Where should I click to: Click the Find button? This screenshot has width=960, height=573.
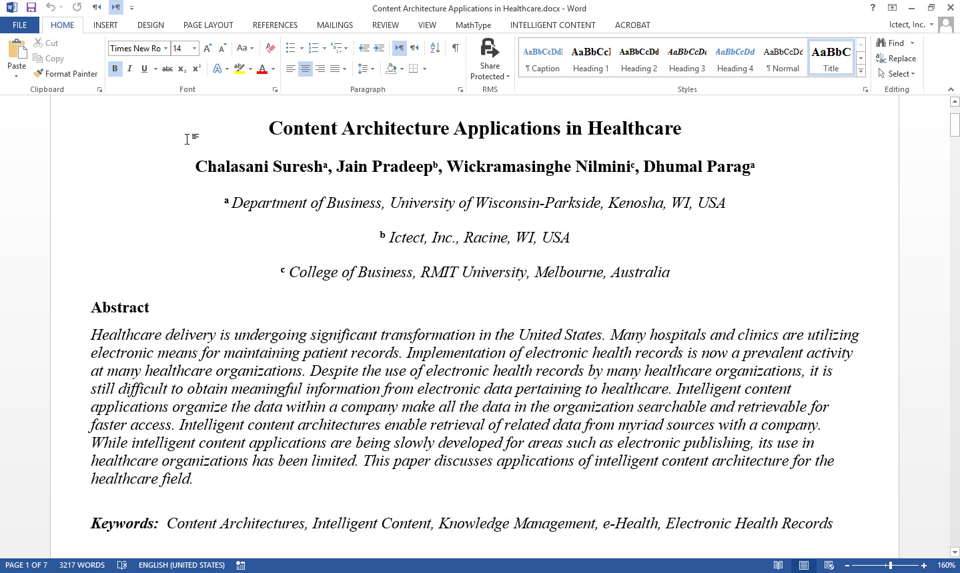click(891, 43)
